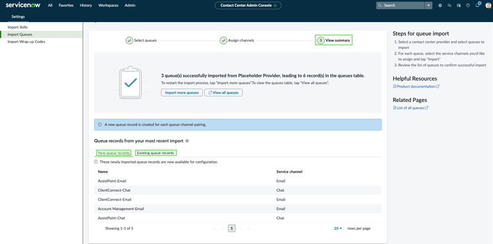This screenshot has width=493, height=244.
Task: Open the chat conversations icon in the header
Action: (449, 6)
